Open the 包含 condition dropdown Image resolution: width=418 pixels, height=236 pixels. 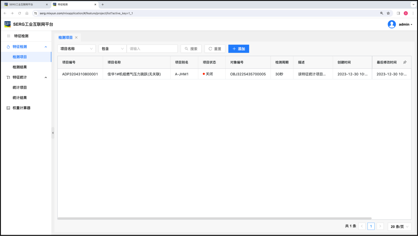click(x=113, y=49)
